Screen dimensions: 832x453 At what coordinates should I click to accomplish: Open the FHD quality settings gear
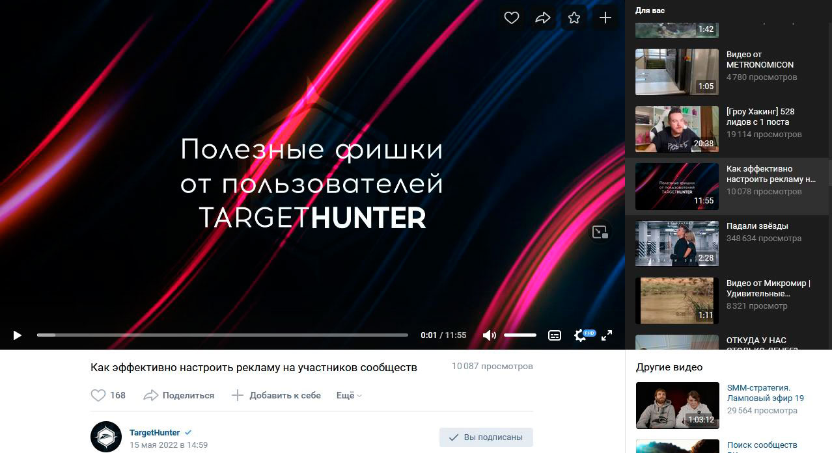coord(580,335)
